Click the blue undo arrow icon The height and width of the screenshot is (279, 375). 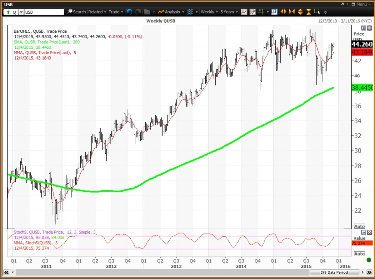point(129,12)
